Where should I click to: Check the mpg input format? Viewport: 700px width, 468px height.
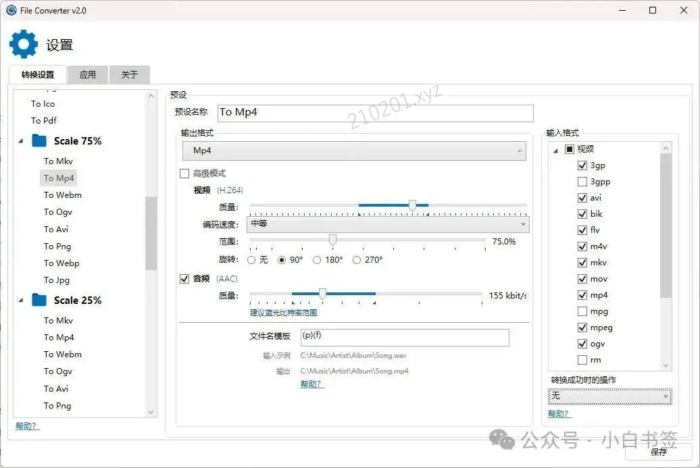point(582,311)
